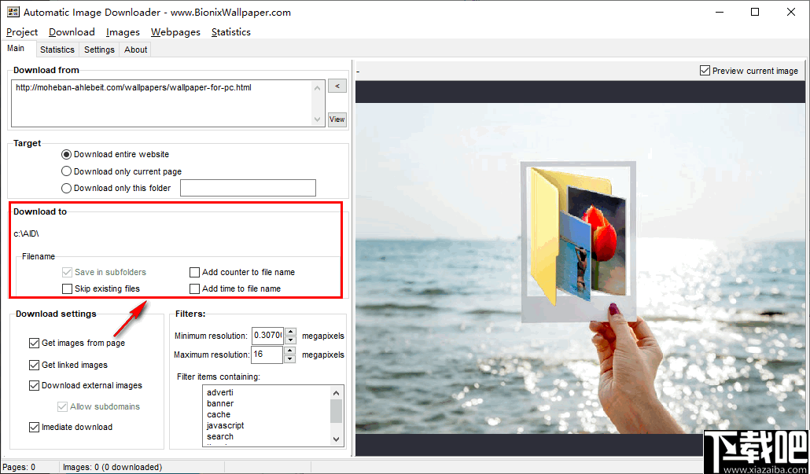The width and height of the screenshot is (810, 474).
Task: Click the View button next to URL box
Action: (337, 119)
